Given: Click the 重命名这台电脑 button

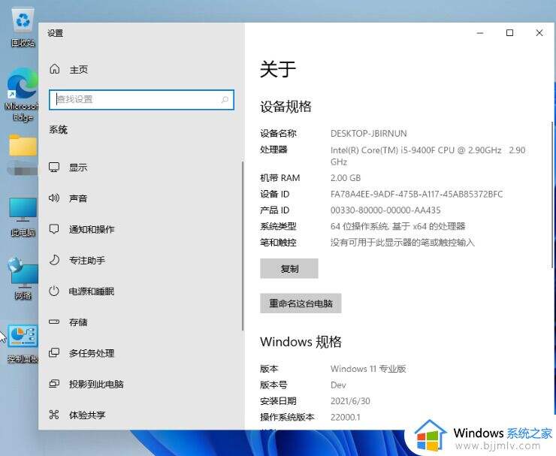Looking at the screenshot, I should [301, 303].
